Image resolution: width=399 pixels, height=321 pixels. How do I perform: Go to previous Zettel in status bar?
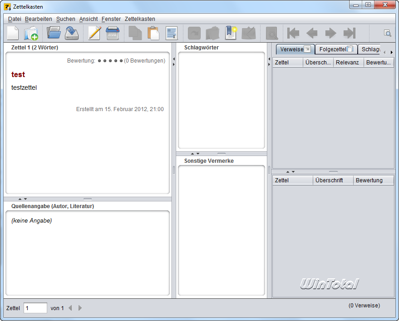(70, 308)
